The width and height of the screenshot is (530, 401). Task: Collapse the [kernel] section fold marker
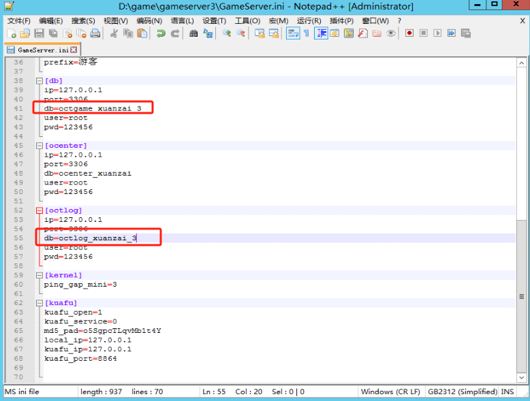40,275
